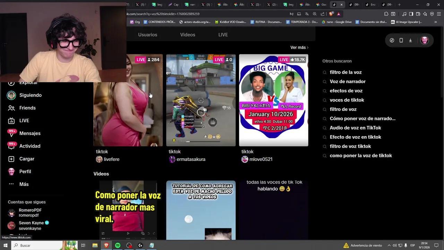Open the taskbar volume speaker icon
The width and height of the screenshot is (444, 250).
(x=395, y=245)
